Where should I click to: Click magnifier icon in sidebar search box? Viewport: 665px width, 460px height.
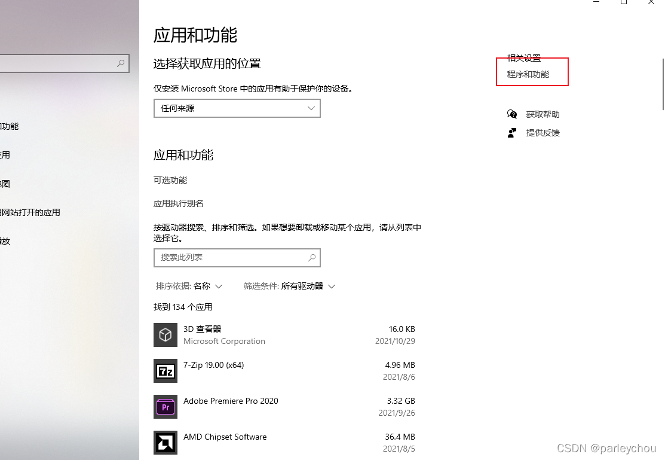pyautogui.click(x=121, y=63)
